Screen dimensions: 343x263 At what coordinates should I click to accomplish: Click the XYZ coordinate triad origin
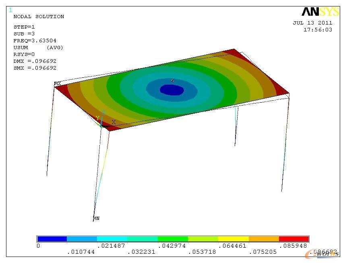click(x=102, y=125)
